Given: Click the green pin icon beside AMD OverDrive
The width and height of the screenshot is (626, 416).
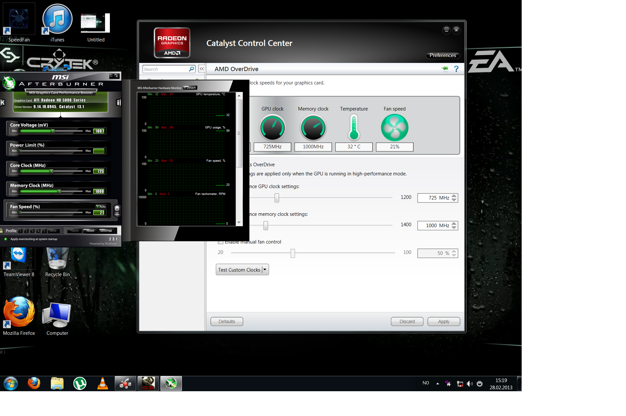Looking at the screenshot, I should (x=445, y=68).
